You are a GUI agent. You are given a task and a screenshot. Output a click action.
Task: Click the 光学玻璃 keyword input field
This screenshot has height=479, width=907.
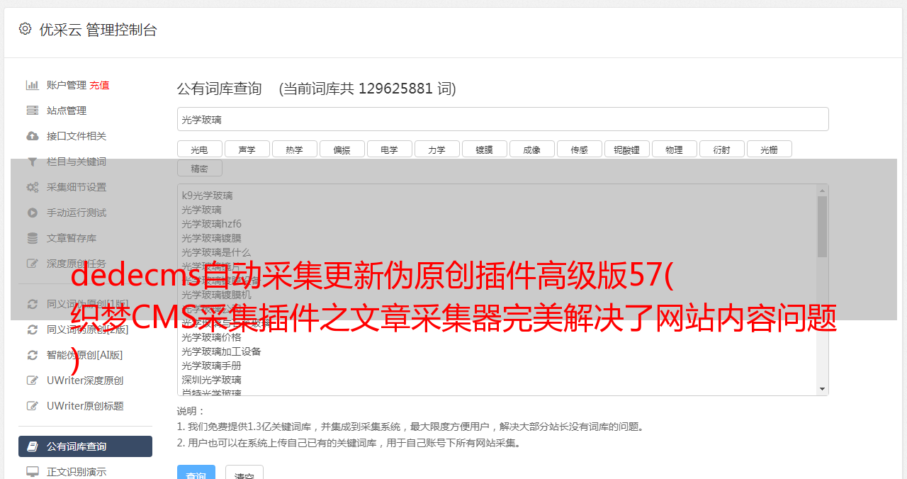point(503,119)
